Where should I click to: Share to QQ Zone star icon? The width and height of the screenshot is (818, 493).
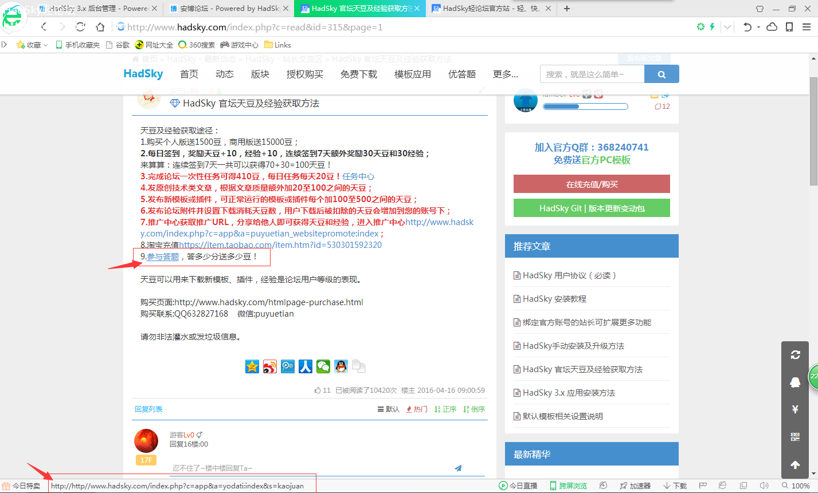click(252, 366)
